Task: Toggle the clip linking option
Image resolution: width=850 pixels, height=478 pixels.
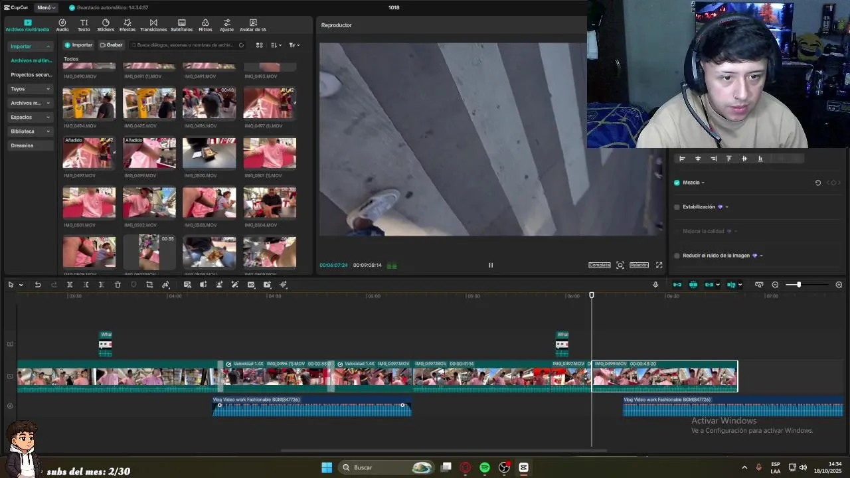Action: [709, 285]
